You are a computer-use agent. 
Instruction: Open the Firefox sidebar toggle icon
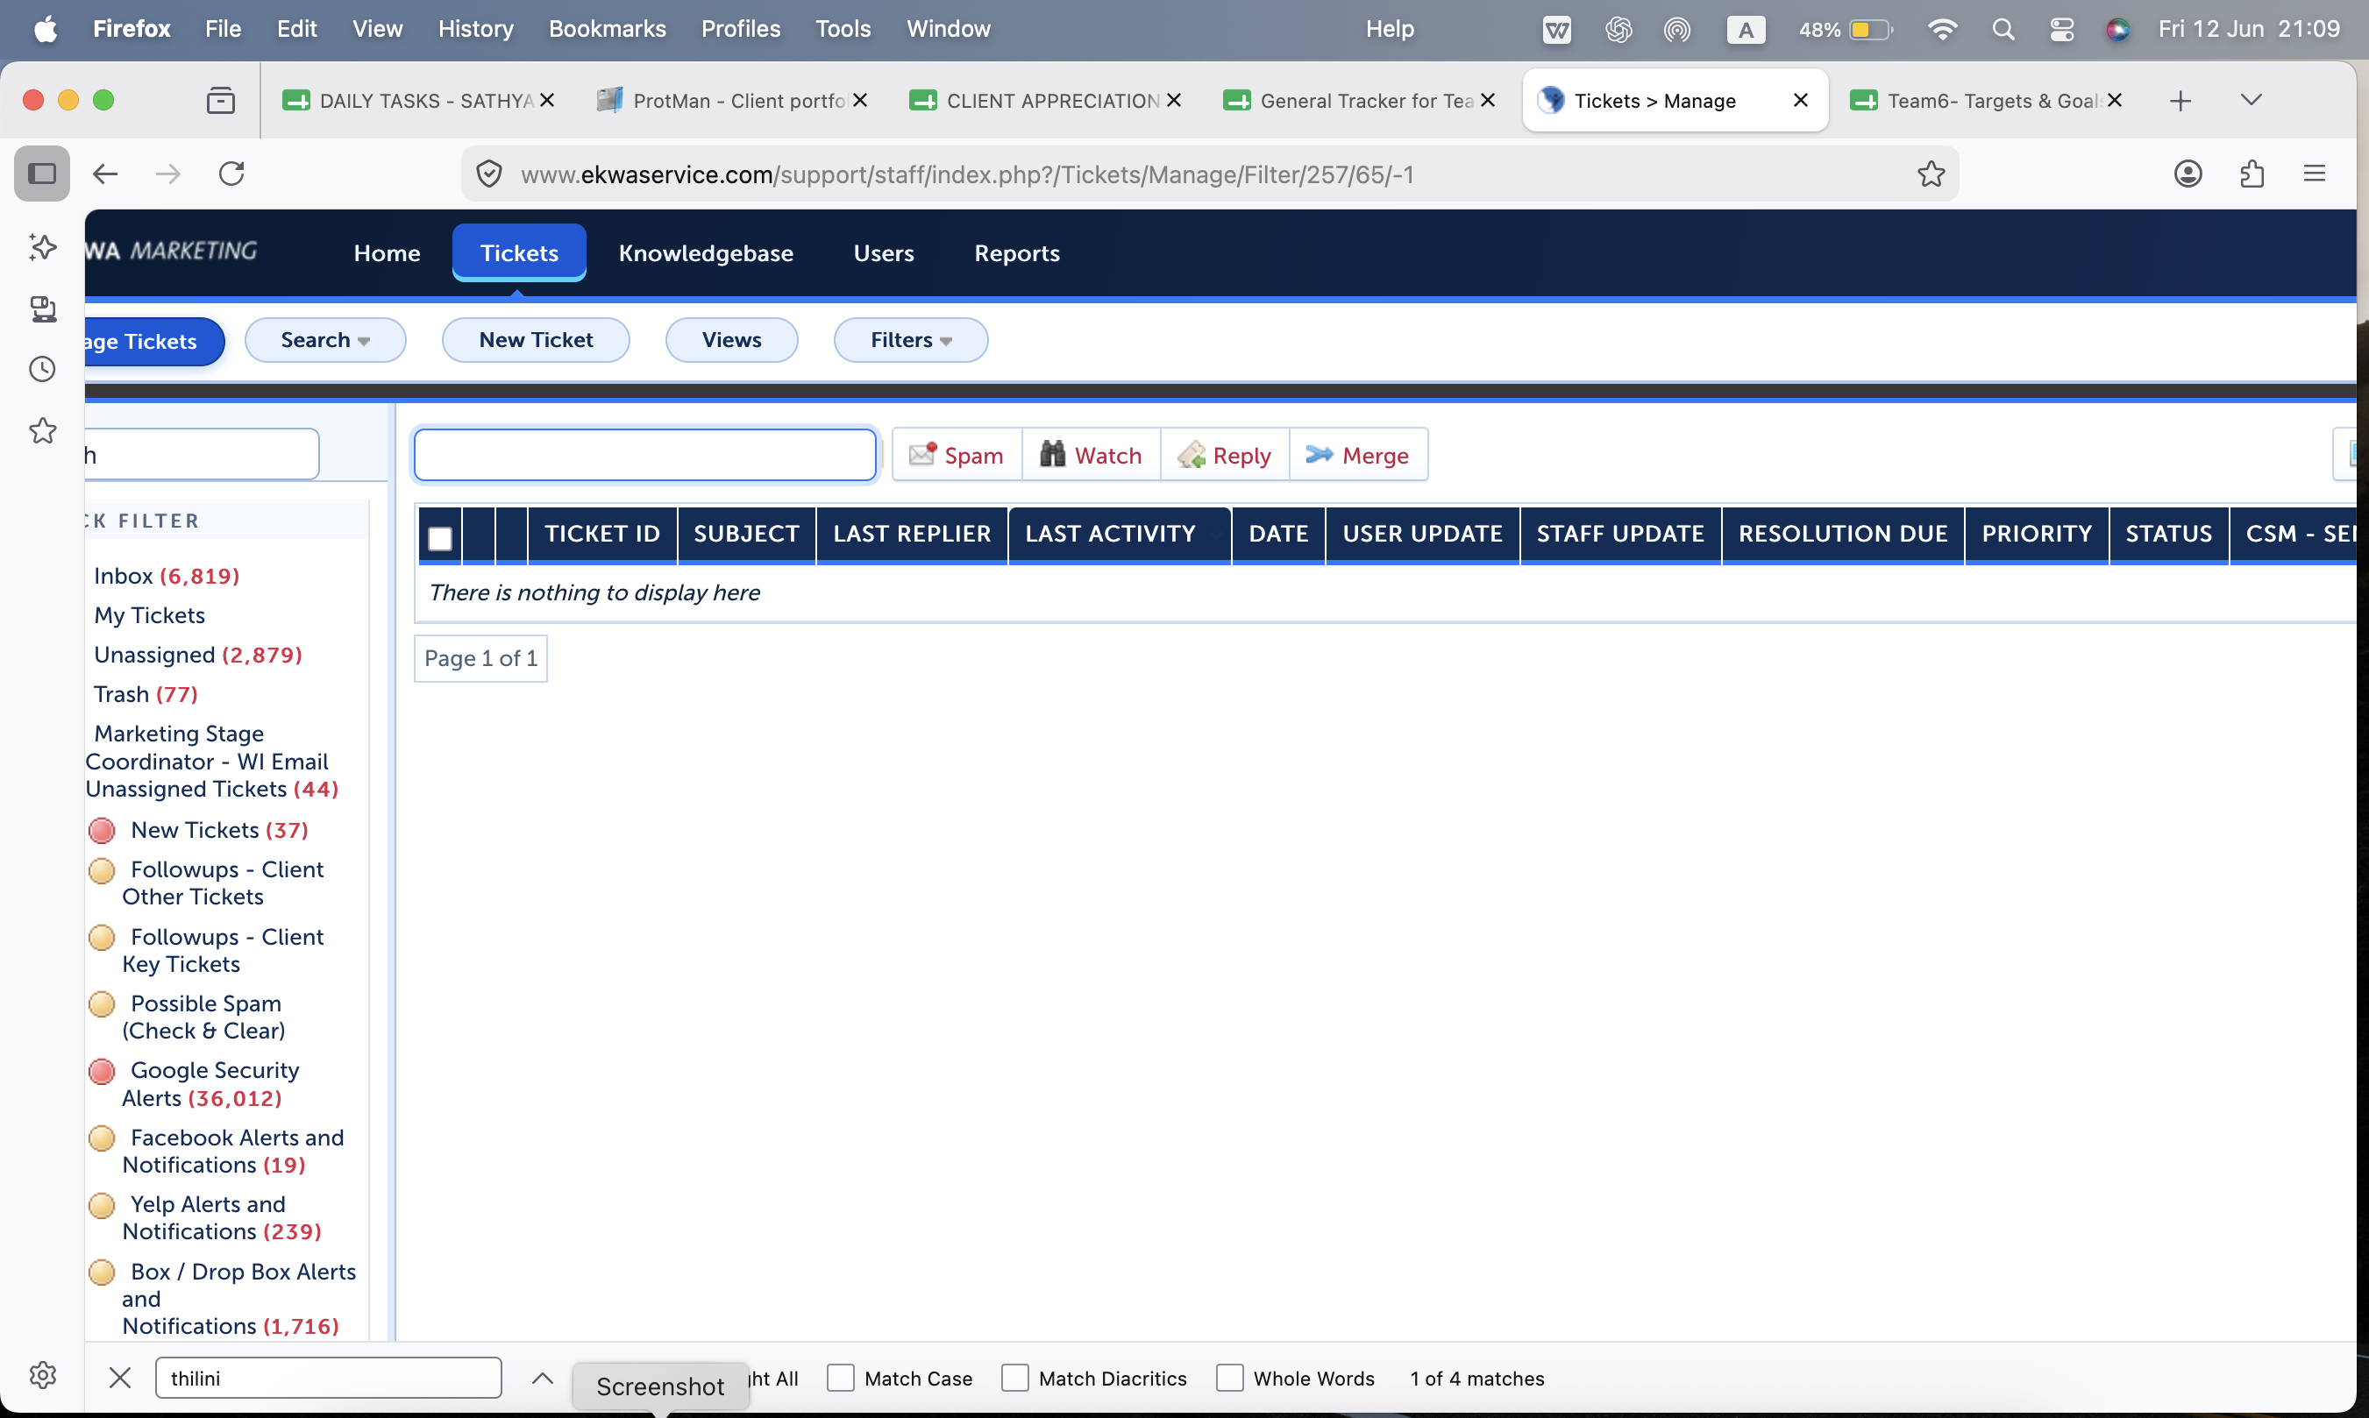coord(42,174)
